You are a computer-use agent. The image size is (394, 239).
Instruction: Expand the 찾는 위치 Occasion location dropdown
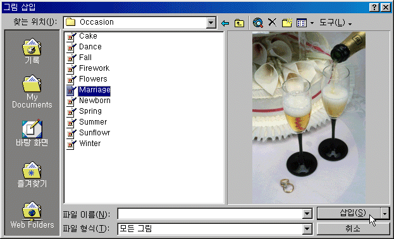click(x=211, y=23)
